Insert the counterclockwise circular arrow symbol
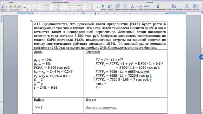The image size is (203, 114). (x=53, y=9)
